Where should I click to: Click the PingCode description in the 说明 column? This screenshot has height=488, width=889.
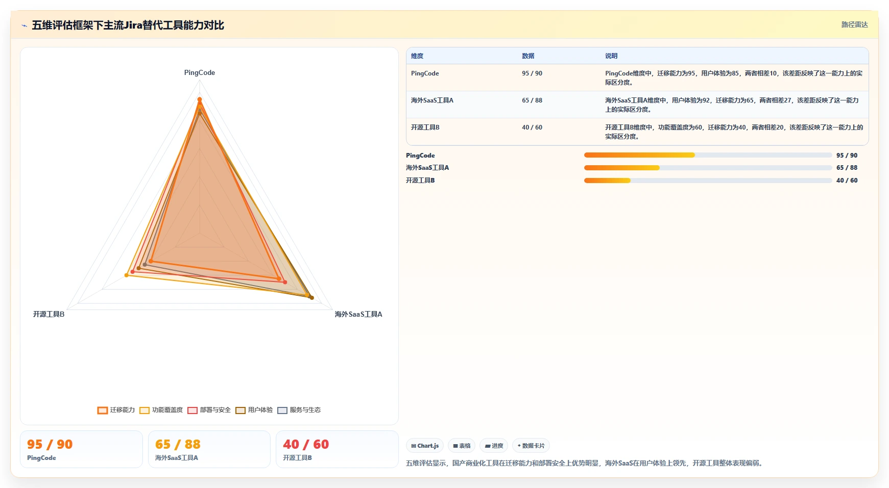(x=734, y=78)
